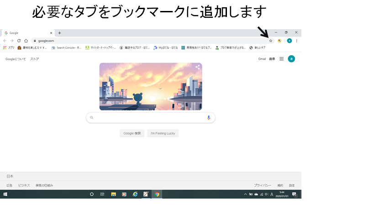Launch the media player taskbar icon

124,194
